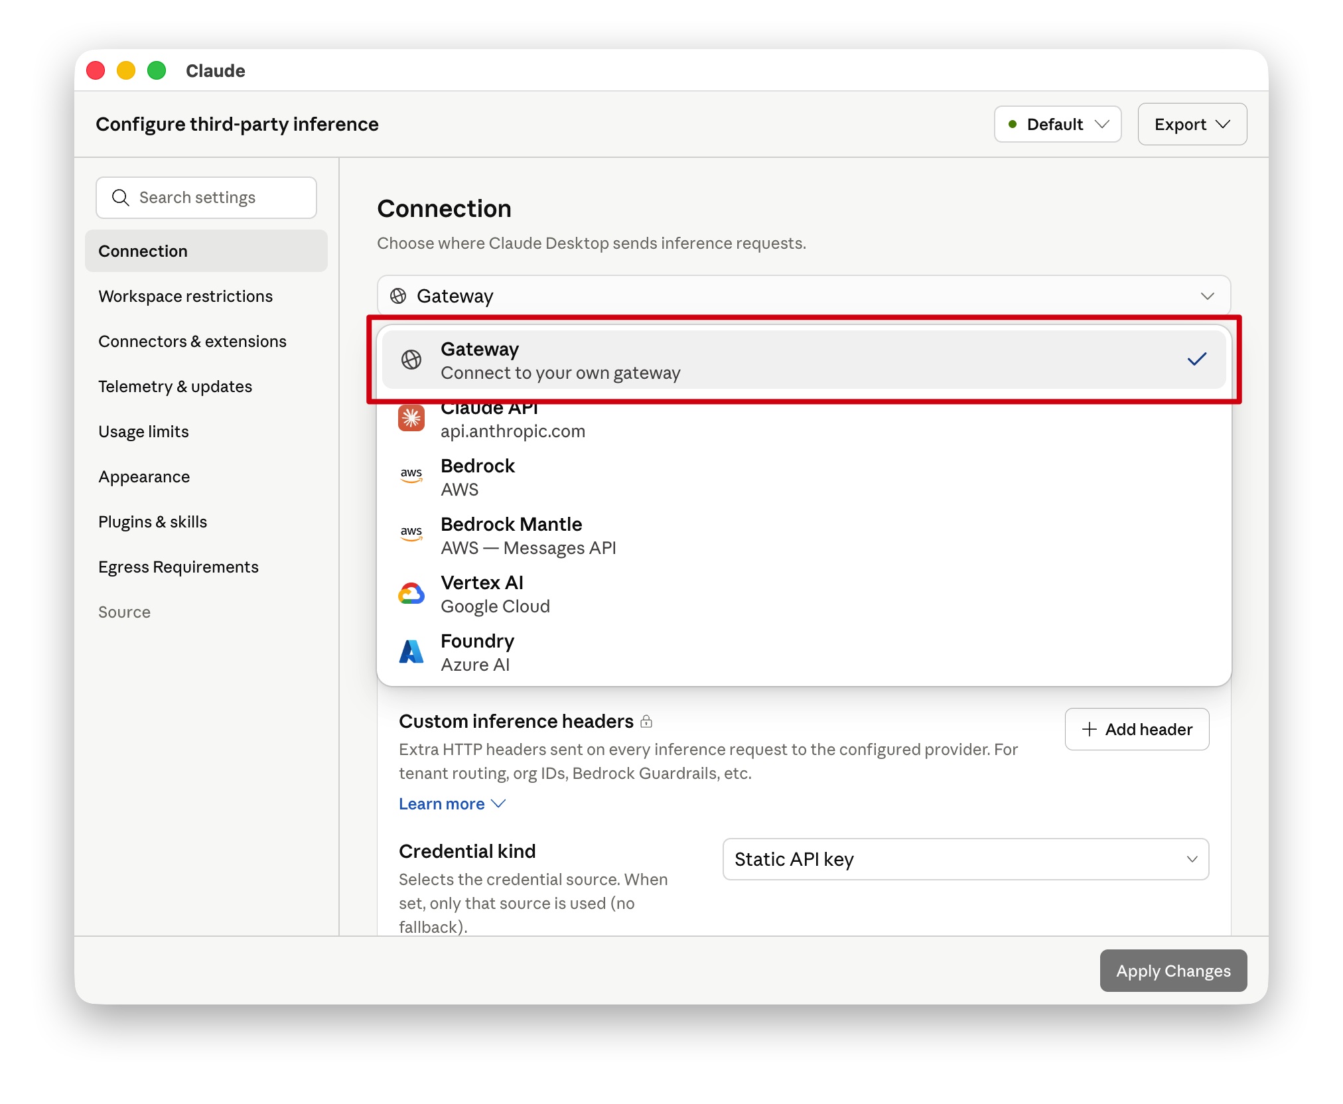Select the Bedrock AWS option
Image resolution: width=1343 pixels, height=1104 pixels.
(x=804, y=476)
